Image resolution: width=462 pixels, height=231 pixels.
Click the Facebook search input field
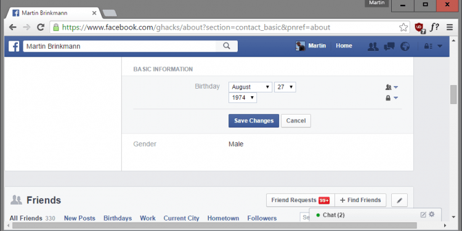click(120, 46)
